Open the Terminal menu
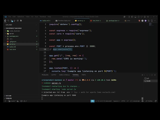This screenshot has height=120, width=160. pyautogui.click(x=43, y=17)
